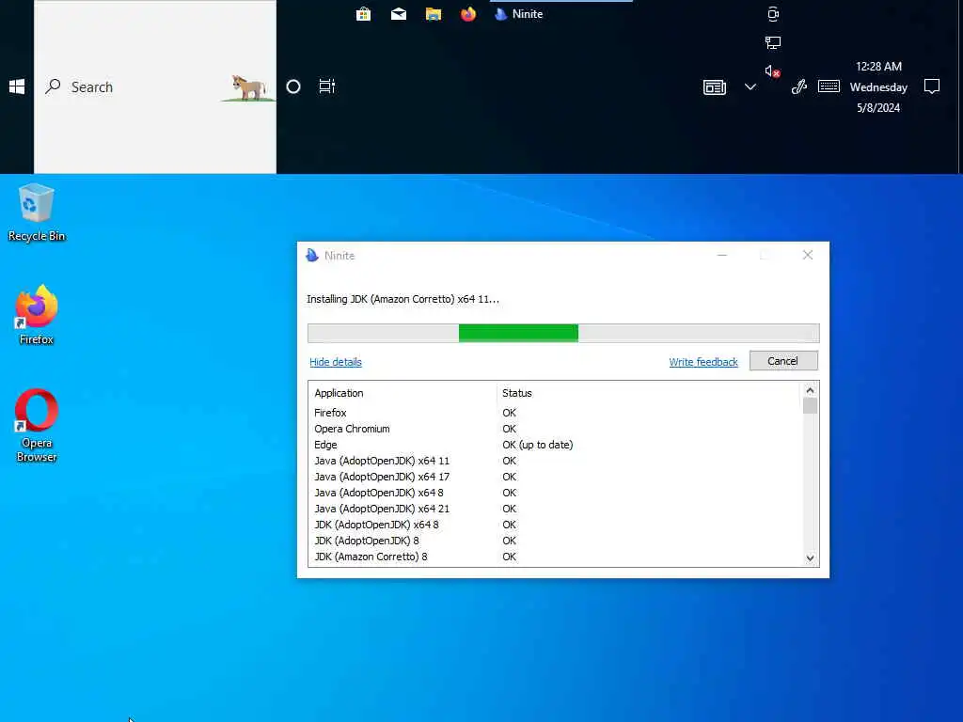Select Java (AdoptOpenJDK) x64 8 row
The image size is (963, 722).
click(x=556, y=493)
